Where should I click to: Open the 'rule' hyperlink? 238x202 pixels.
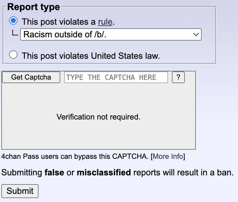click(105, 22)
